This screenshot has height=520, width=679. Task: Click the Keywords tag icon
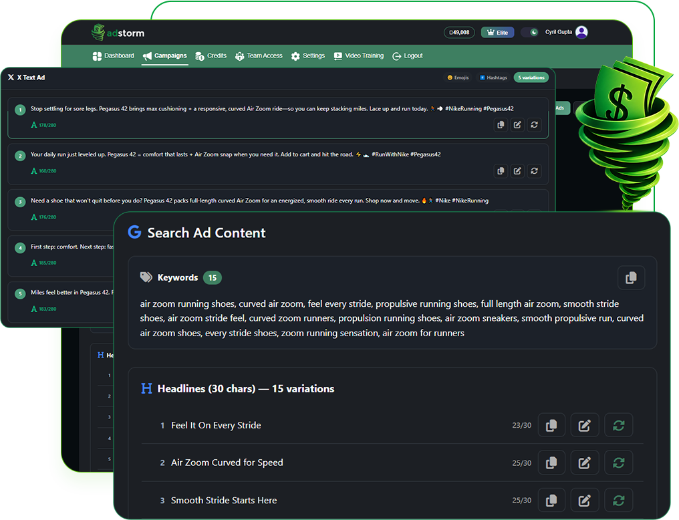[x=146, y=277]
